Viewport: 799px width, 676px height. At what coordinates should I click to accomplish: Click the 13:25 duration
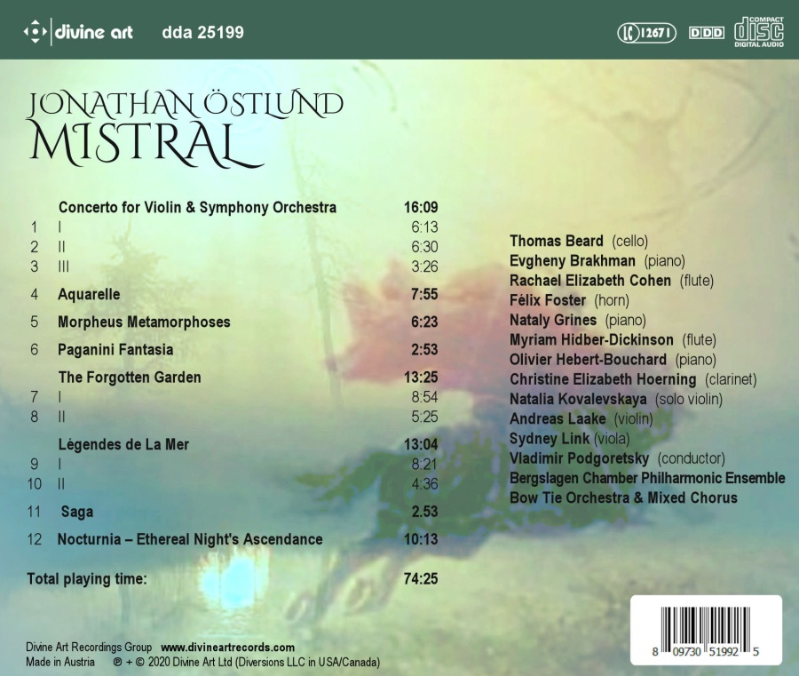point(421,378)
